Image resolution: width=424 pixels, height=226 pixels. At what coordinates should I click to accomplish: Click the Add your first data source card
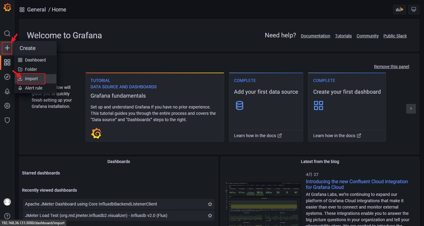(x=266, y=107)
